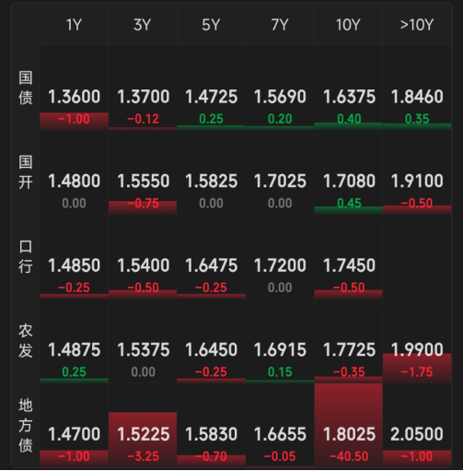Click the 地方债 10Y cell 1.8025
This screenshot has height=471, width=463.
[x=349, y=426]
